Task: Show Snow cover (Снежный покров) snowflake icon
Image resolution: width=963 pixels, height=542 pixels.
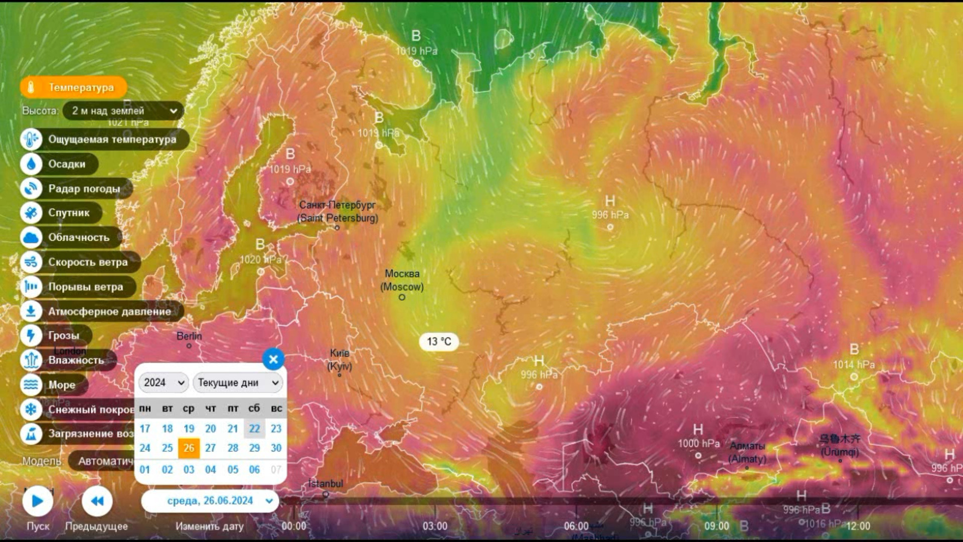Action: (x=31, y=410)
